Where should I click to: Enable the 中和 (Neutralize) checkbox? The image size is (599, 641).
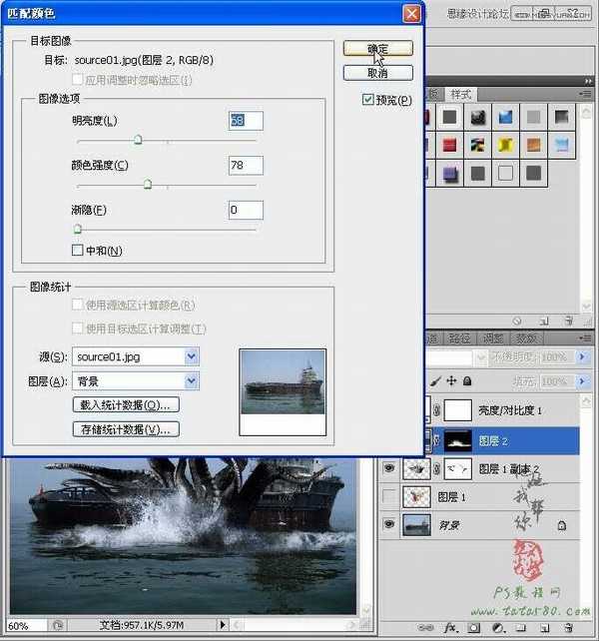[78, 250]
